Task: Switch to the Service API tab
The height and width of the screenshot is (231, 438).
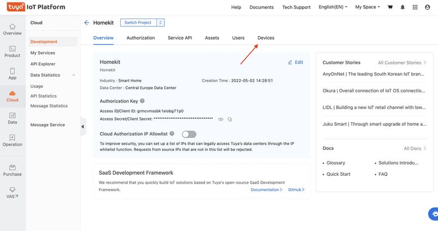Action: click(x=179, y=38)
